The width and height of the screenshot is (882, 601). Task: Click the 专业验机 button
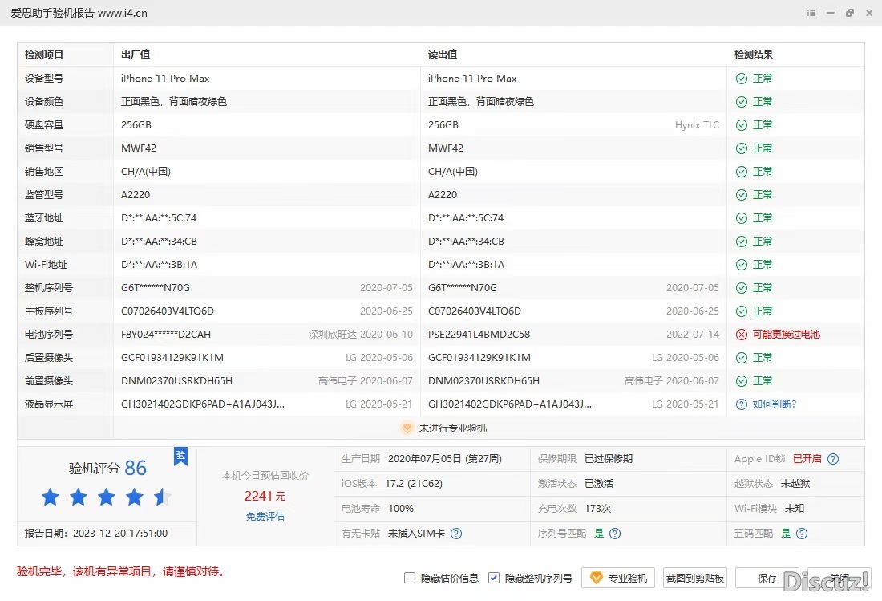618,578
